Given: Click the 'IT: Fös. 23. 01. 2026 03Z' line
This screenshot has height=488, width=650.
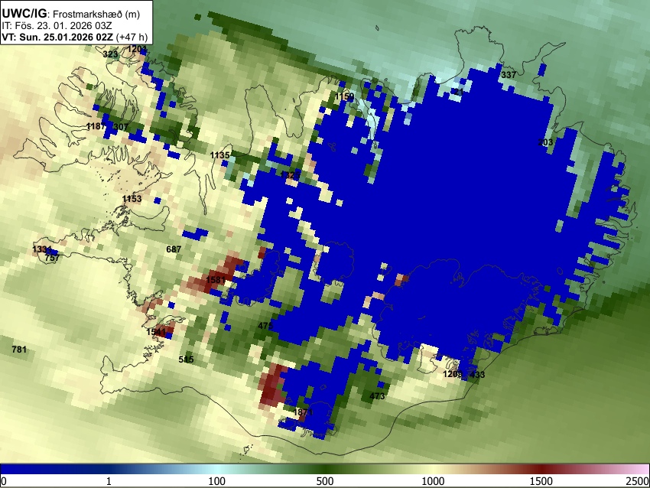Looking at the screenshot, I should [57, 26].
